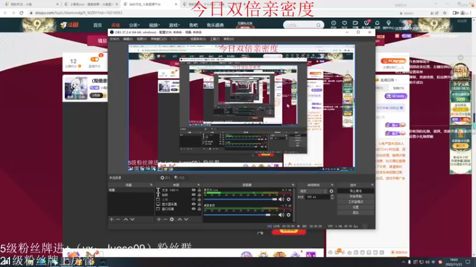The height and width of the screenshot is (267, 476).
Task: Open the OBS 文件(F) menu
Action: pos(114,39)
